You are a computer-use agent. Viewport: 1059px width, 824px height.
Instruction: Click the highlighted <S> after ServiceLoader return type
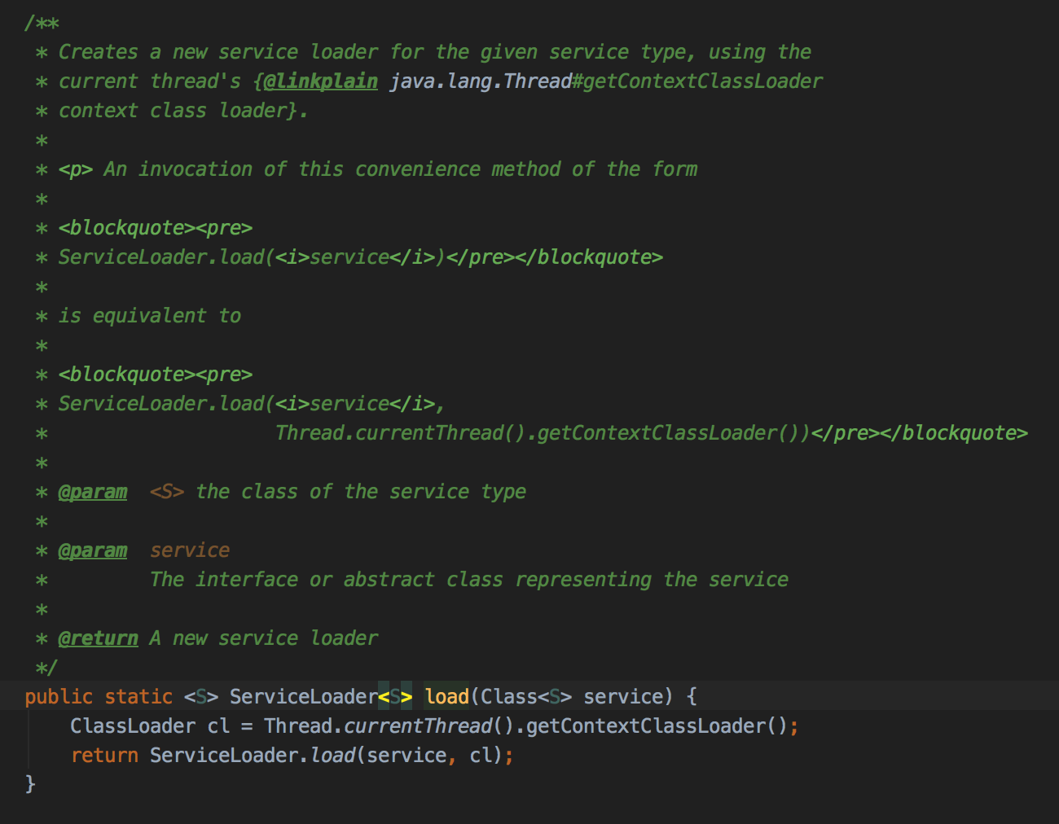coord(395,697)
